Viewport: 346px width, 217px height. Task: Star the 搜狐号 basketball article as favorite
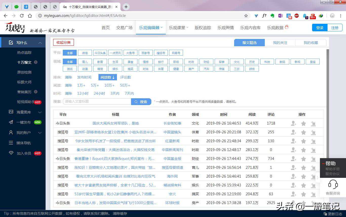303,132
